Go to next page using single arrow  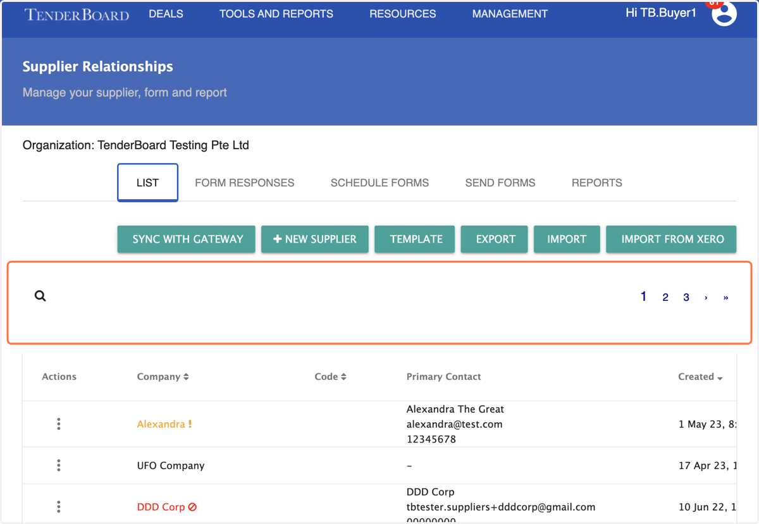coord(706,297)
